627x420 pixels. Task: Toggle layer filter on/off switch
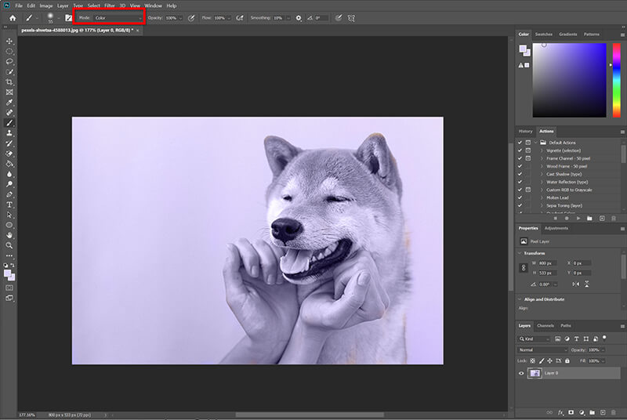click(x=604, y=338)
